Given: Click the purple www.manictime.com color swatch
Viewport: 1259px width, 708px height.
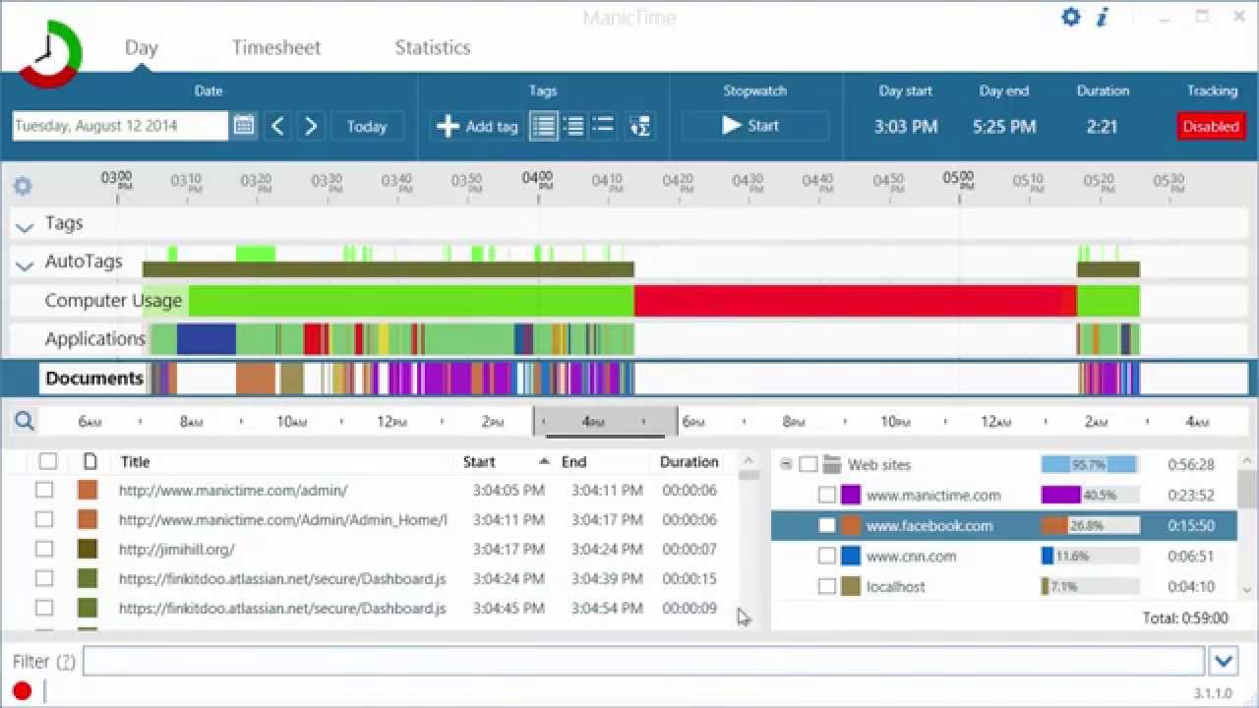Looking at the screenshot, I should tap(851, 495).
